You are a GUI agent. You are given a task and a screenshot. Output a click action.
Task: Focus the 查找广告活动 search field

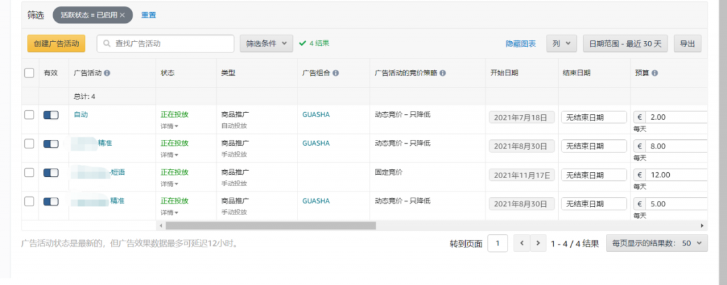pos(166,44)
